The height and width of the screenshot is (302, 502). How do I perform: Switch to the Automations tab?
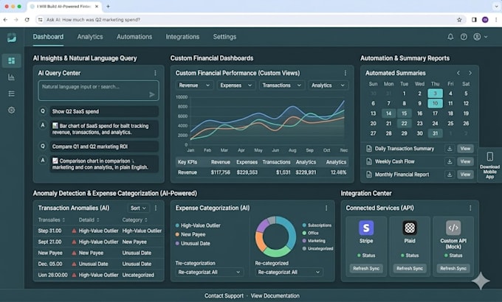pyautogui.click(x=134, y=37)
